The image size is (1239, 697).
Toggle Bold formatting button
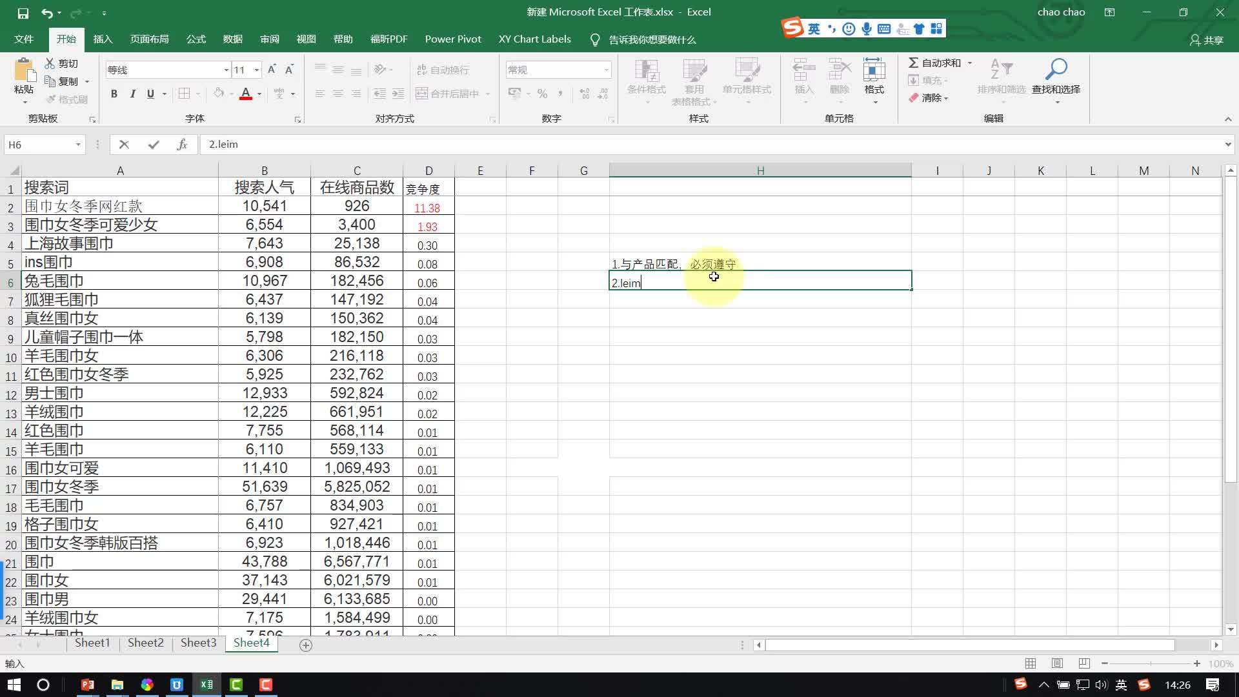pyautogui.click(x=114, y=94)
